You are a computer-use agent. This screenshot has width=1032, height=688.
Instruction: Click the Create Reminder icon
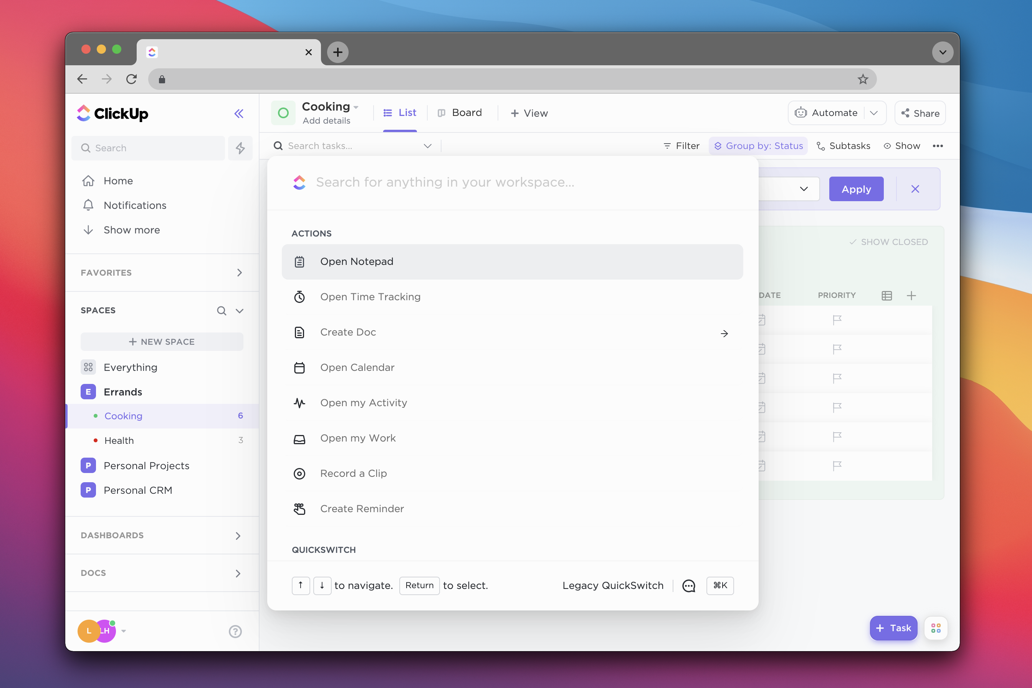tap(299, 508)
